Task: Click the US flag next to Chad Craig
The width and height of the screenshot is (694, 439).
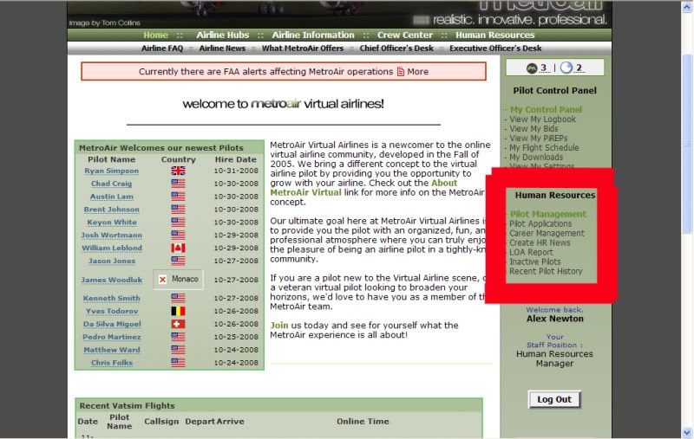Action: 178,184
